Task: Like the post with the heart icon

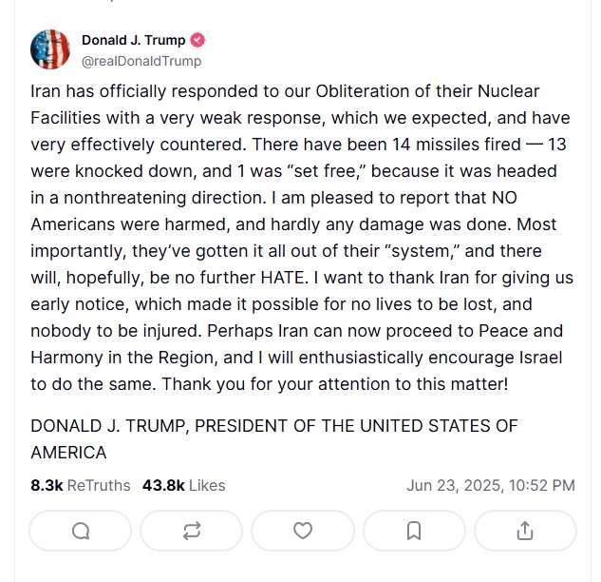Action: [x=302, y=531]
